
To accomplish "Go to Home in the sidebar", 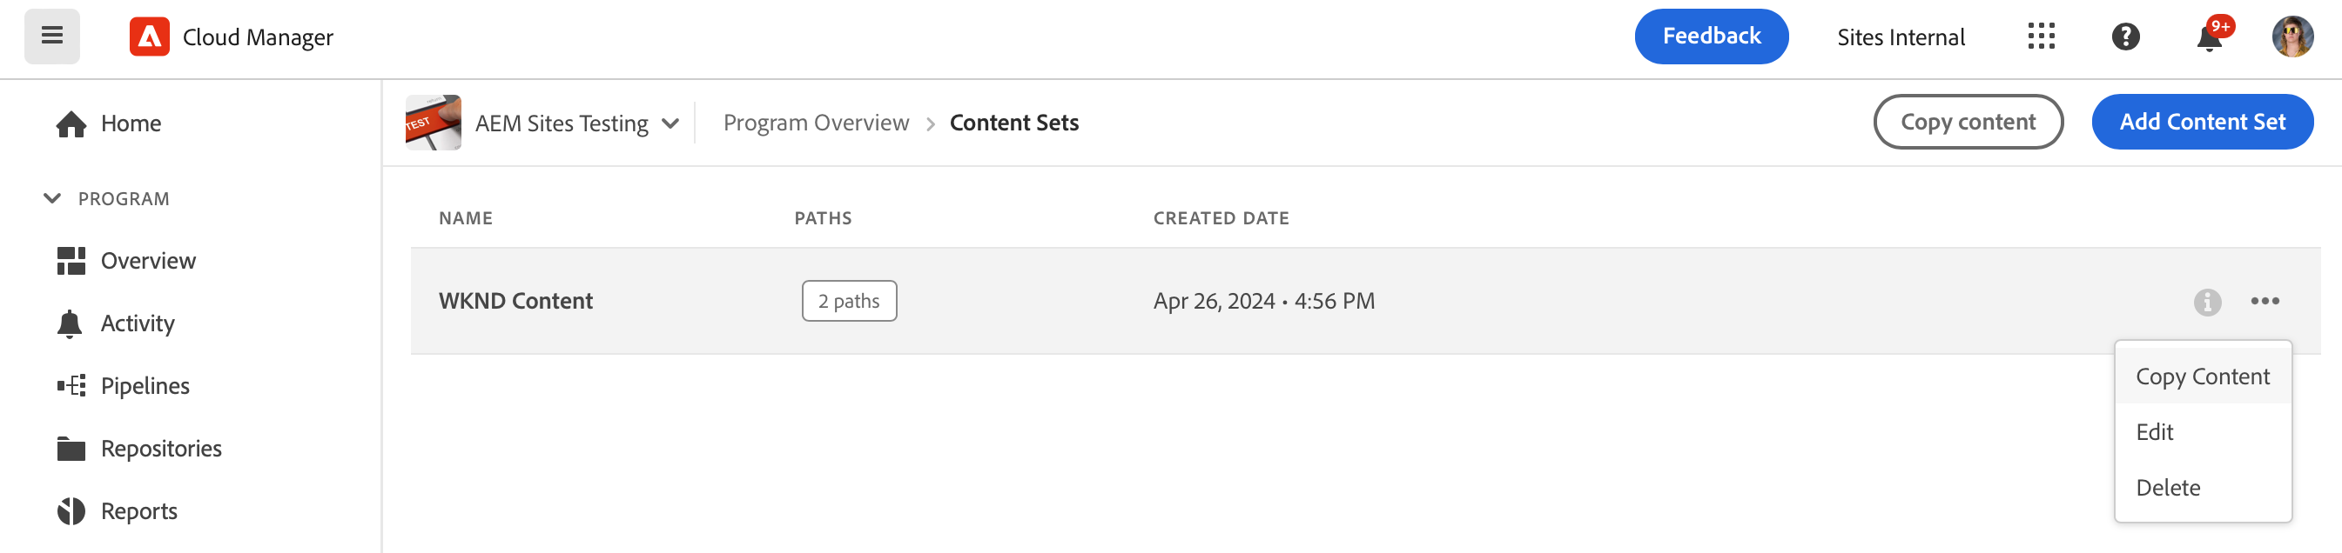I will tap(130, 123).
